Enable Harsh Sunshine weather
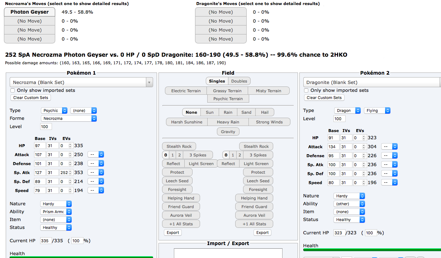This screenshot has width=441, height=258. pos(187,122)
